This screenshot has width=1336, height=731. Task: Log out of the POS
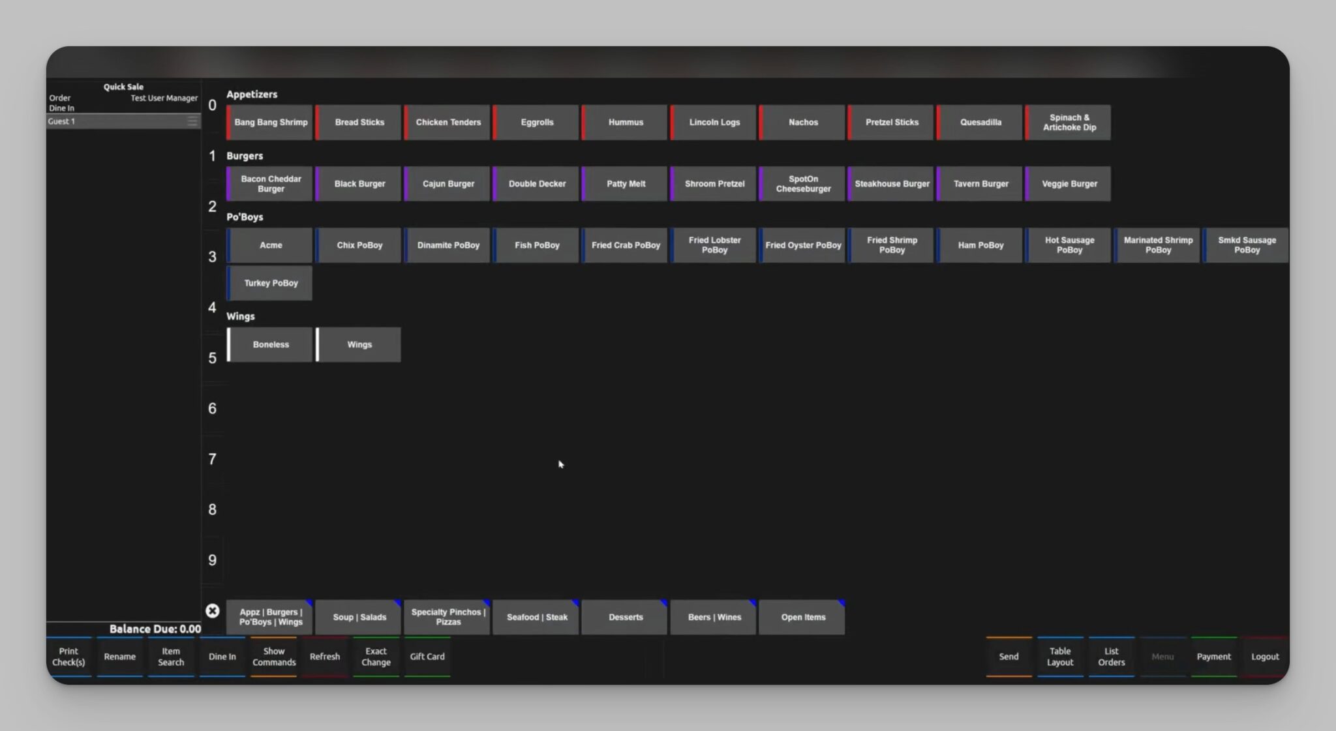tap(1265, 657)
